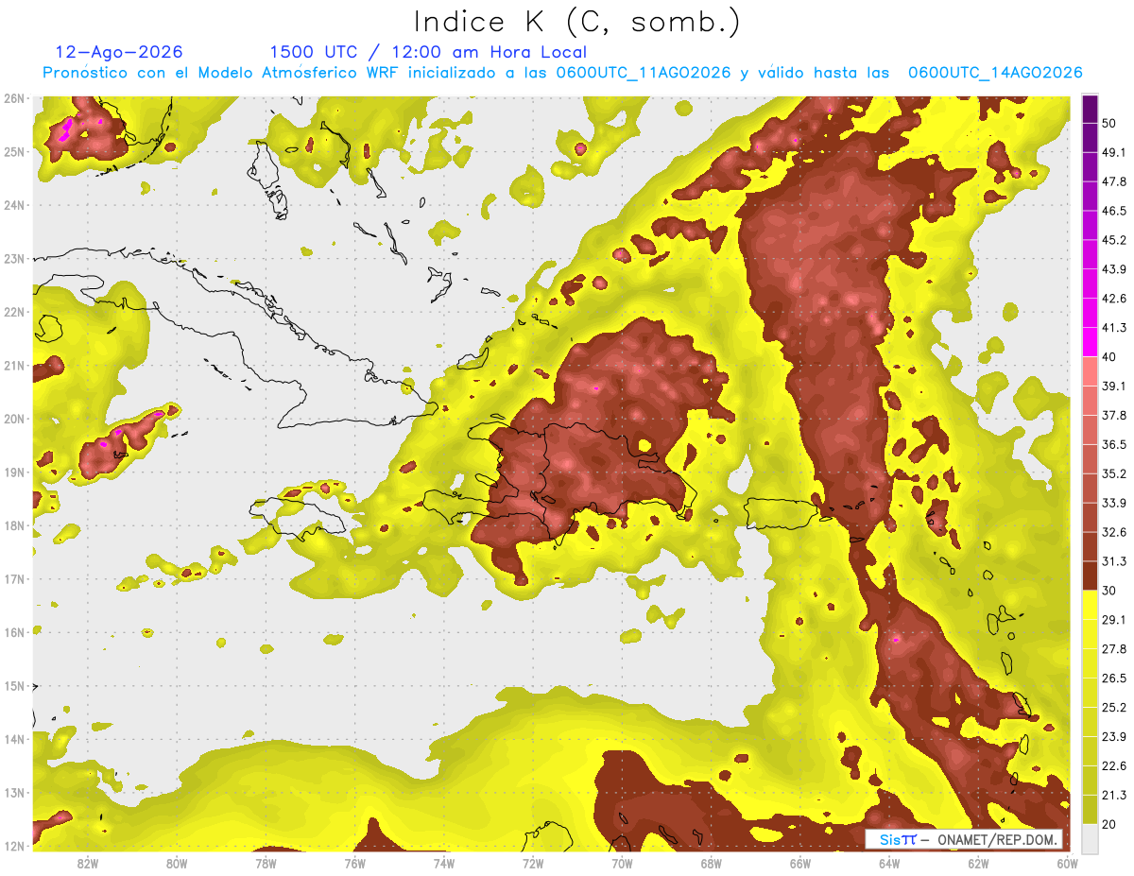Select the date text '12-Ago-2026'
Screen dimensions: 1134x876
(119, 52)
